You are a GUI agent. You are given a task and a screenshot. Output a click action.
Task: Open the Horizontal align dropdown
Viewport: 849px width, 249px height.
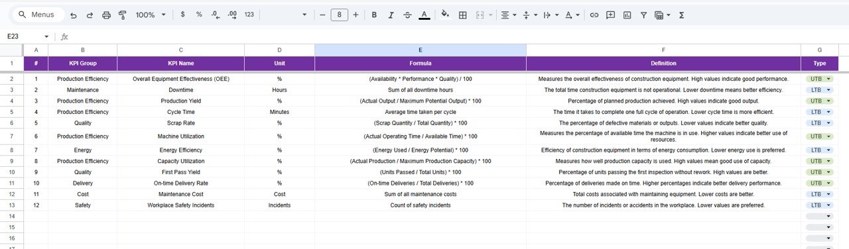tap(509, 15)
